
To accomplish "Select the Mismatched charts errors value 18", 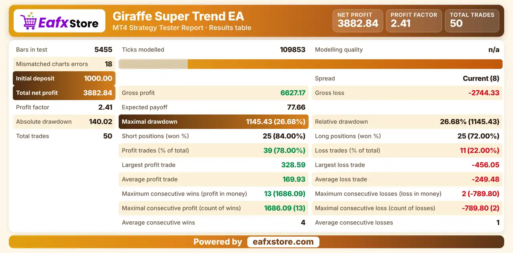I will click(109, 64).
